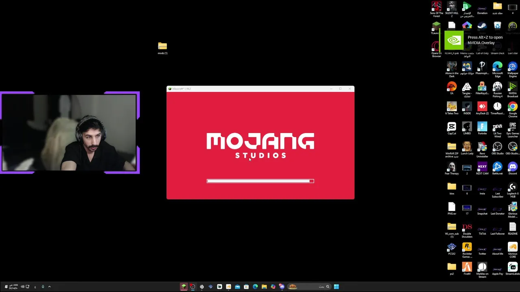Open FilterKeysSetter desktop icon
This screenshot has width=520, height=292.
[x=482, y=88]
